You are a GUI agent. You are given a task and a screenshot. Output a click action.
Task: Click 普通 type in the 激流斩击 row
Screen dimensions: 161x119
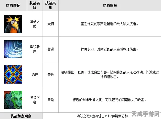tap(51, 49)
